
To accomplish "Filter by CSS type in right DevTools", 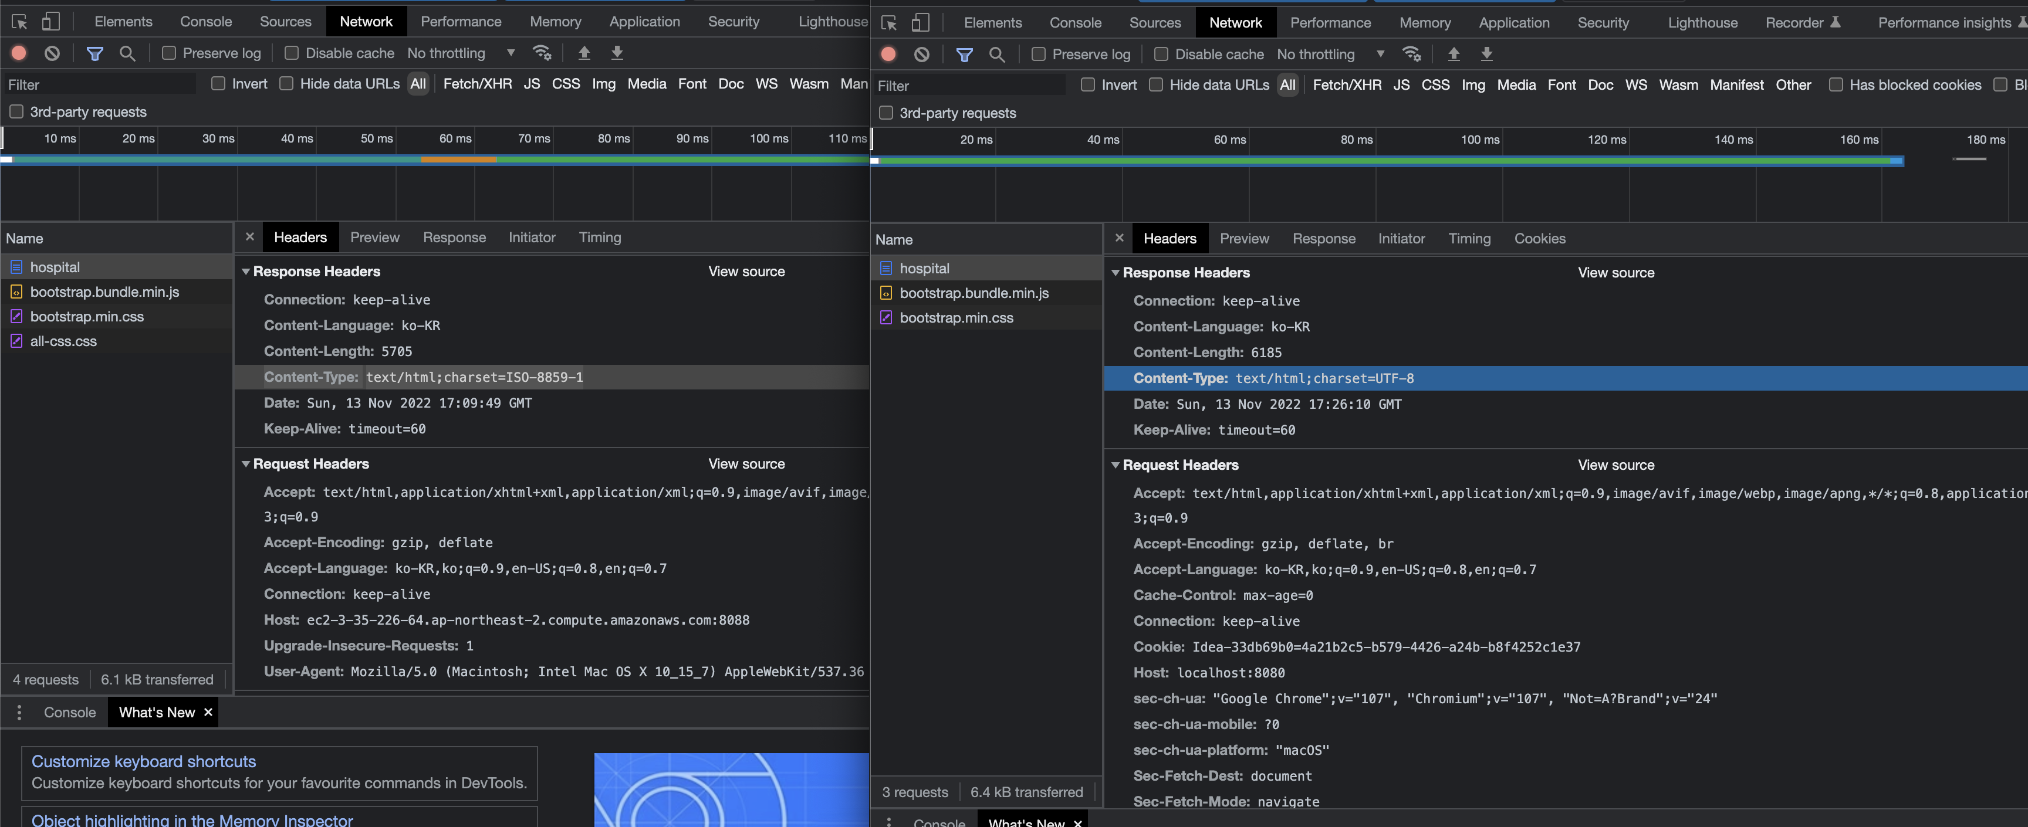I will click(1435, 85).
